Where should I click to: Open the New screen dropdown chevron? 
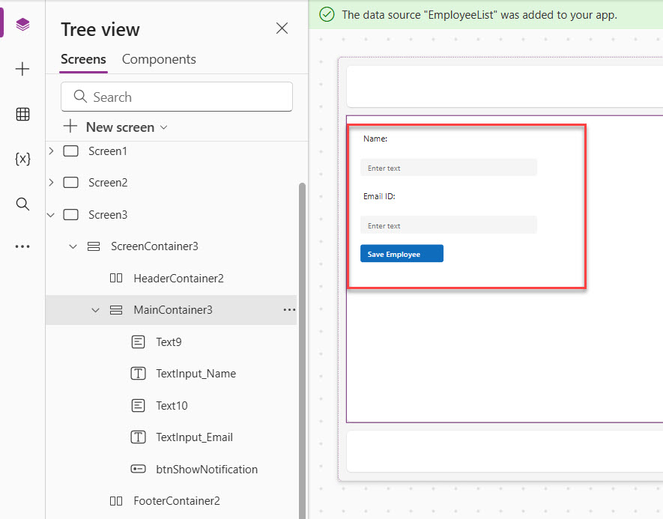pos(164,127)
